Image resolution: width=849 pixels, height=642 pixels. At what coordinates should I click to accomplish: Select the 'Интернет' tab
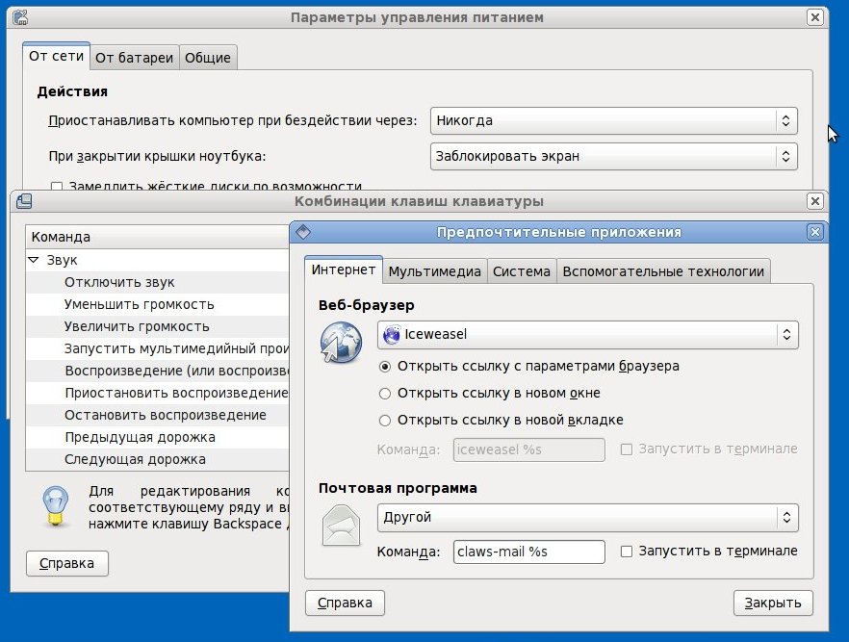pyautogui.click(x=344, y=270)
